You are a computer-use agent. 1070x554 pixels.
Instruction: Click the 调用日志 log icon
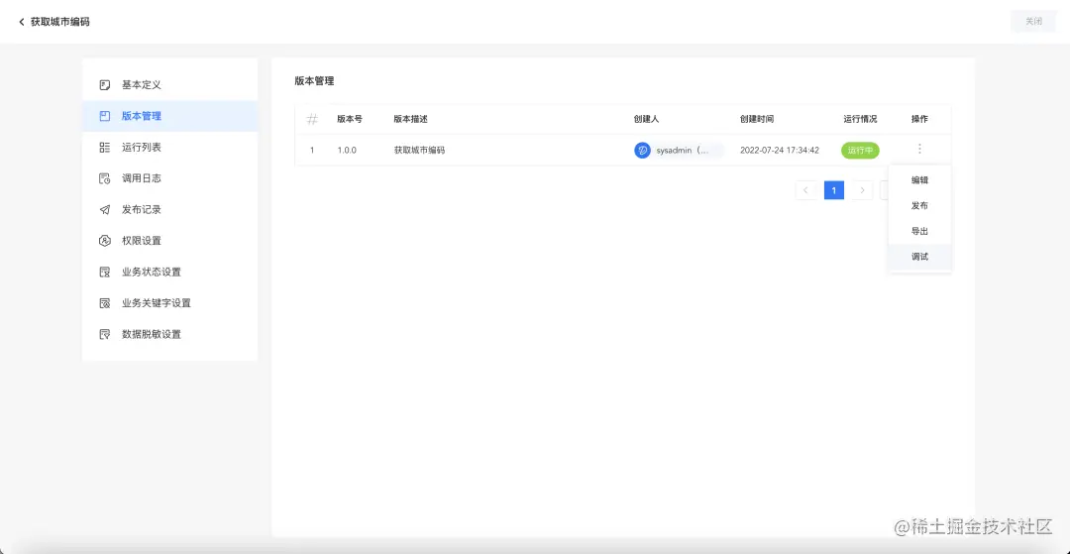[104, 178]
